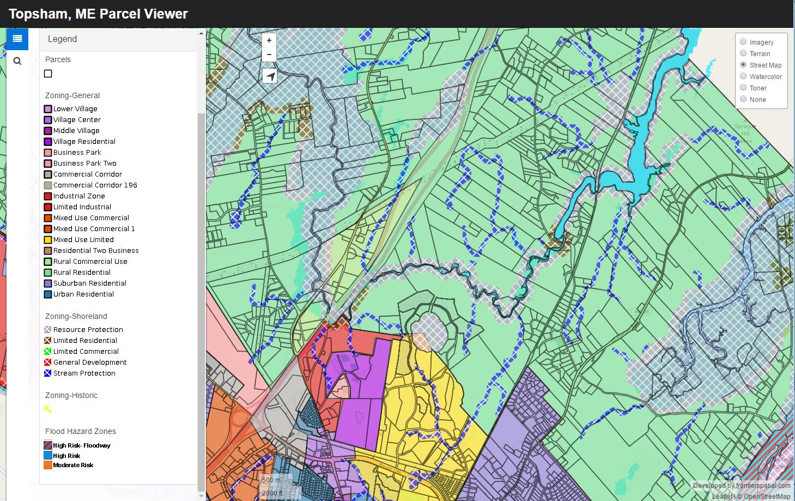Open the layers sidebar menu icon
795x501 pixels.
16,39
